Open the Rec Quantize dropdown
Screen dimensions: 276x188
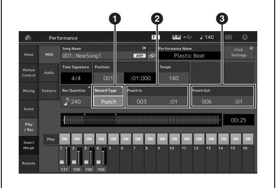(x=75, y=97)
